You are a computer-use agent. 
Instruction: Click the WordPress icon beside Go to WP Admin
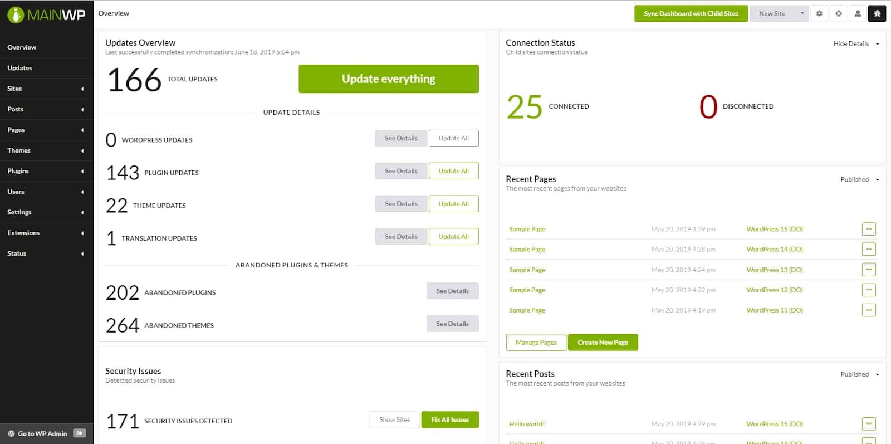click(11, 433)
